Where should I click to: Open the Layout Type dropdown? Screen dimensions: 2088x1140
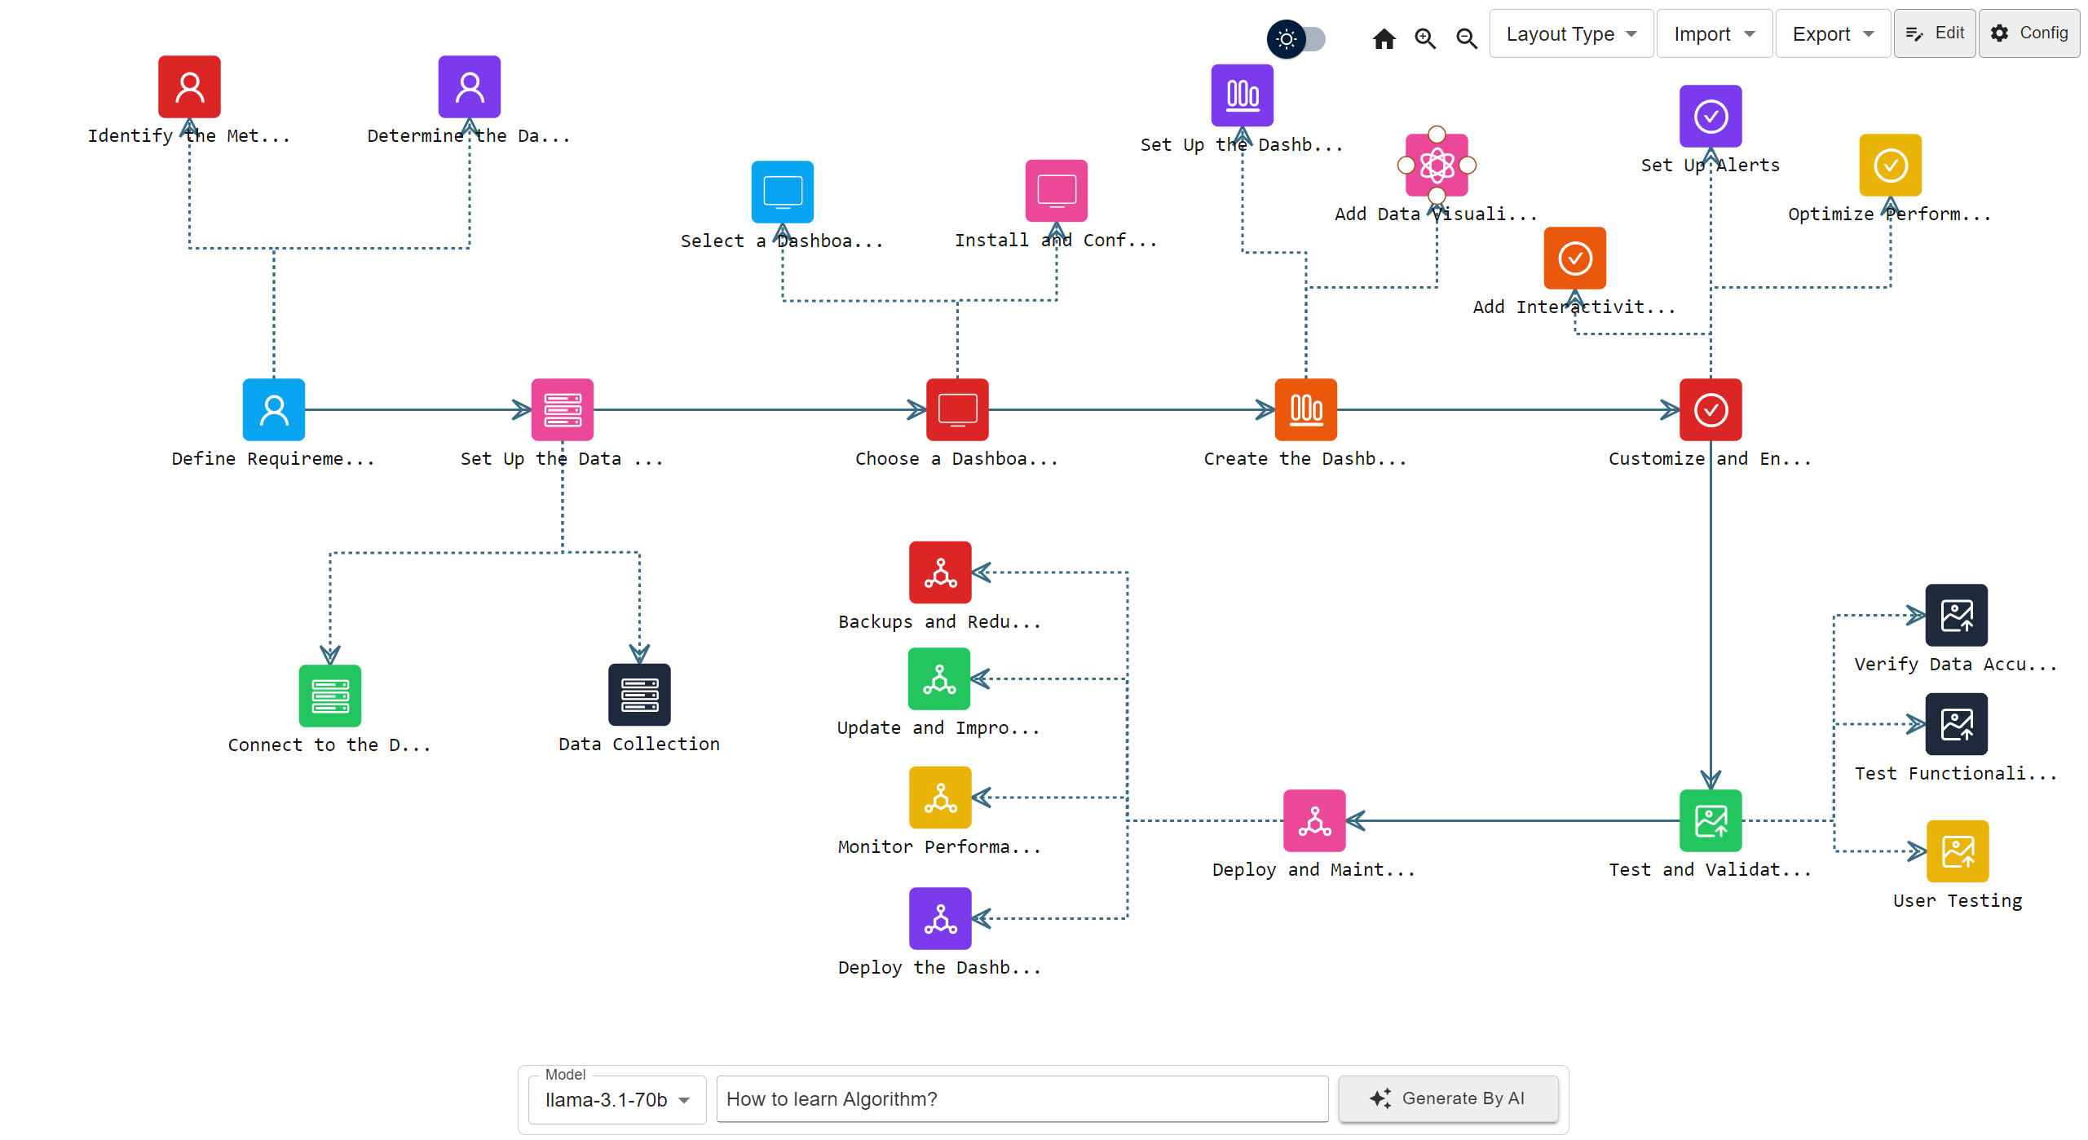tap(1571, 33)
